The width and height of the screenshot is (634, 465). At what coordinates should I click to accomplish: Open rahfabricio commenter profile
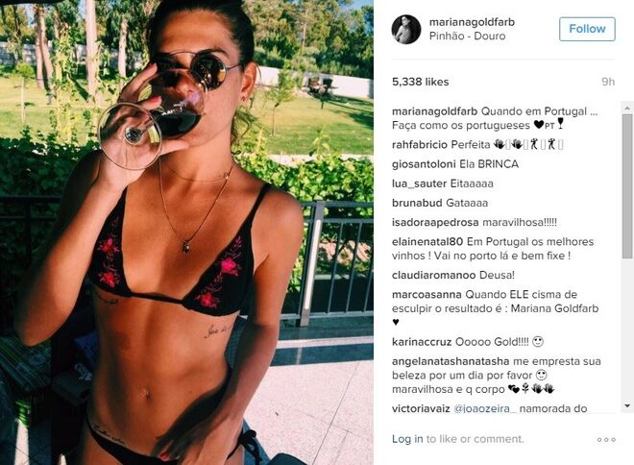(420, 145)
